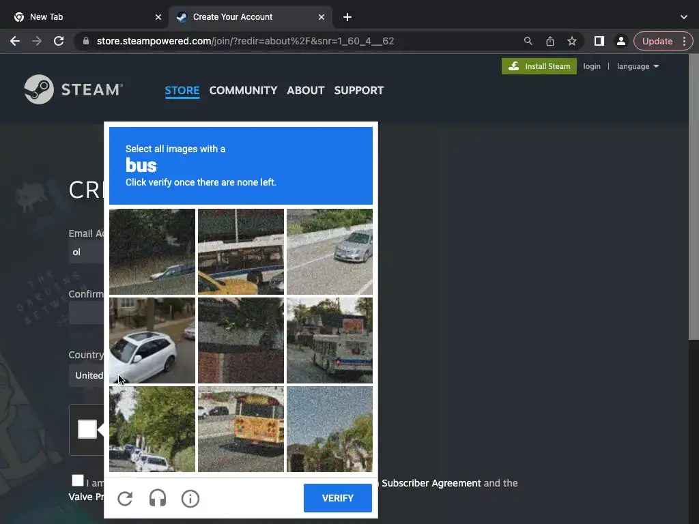Go back with the browser back arrow

click(15, 41)
